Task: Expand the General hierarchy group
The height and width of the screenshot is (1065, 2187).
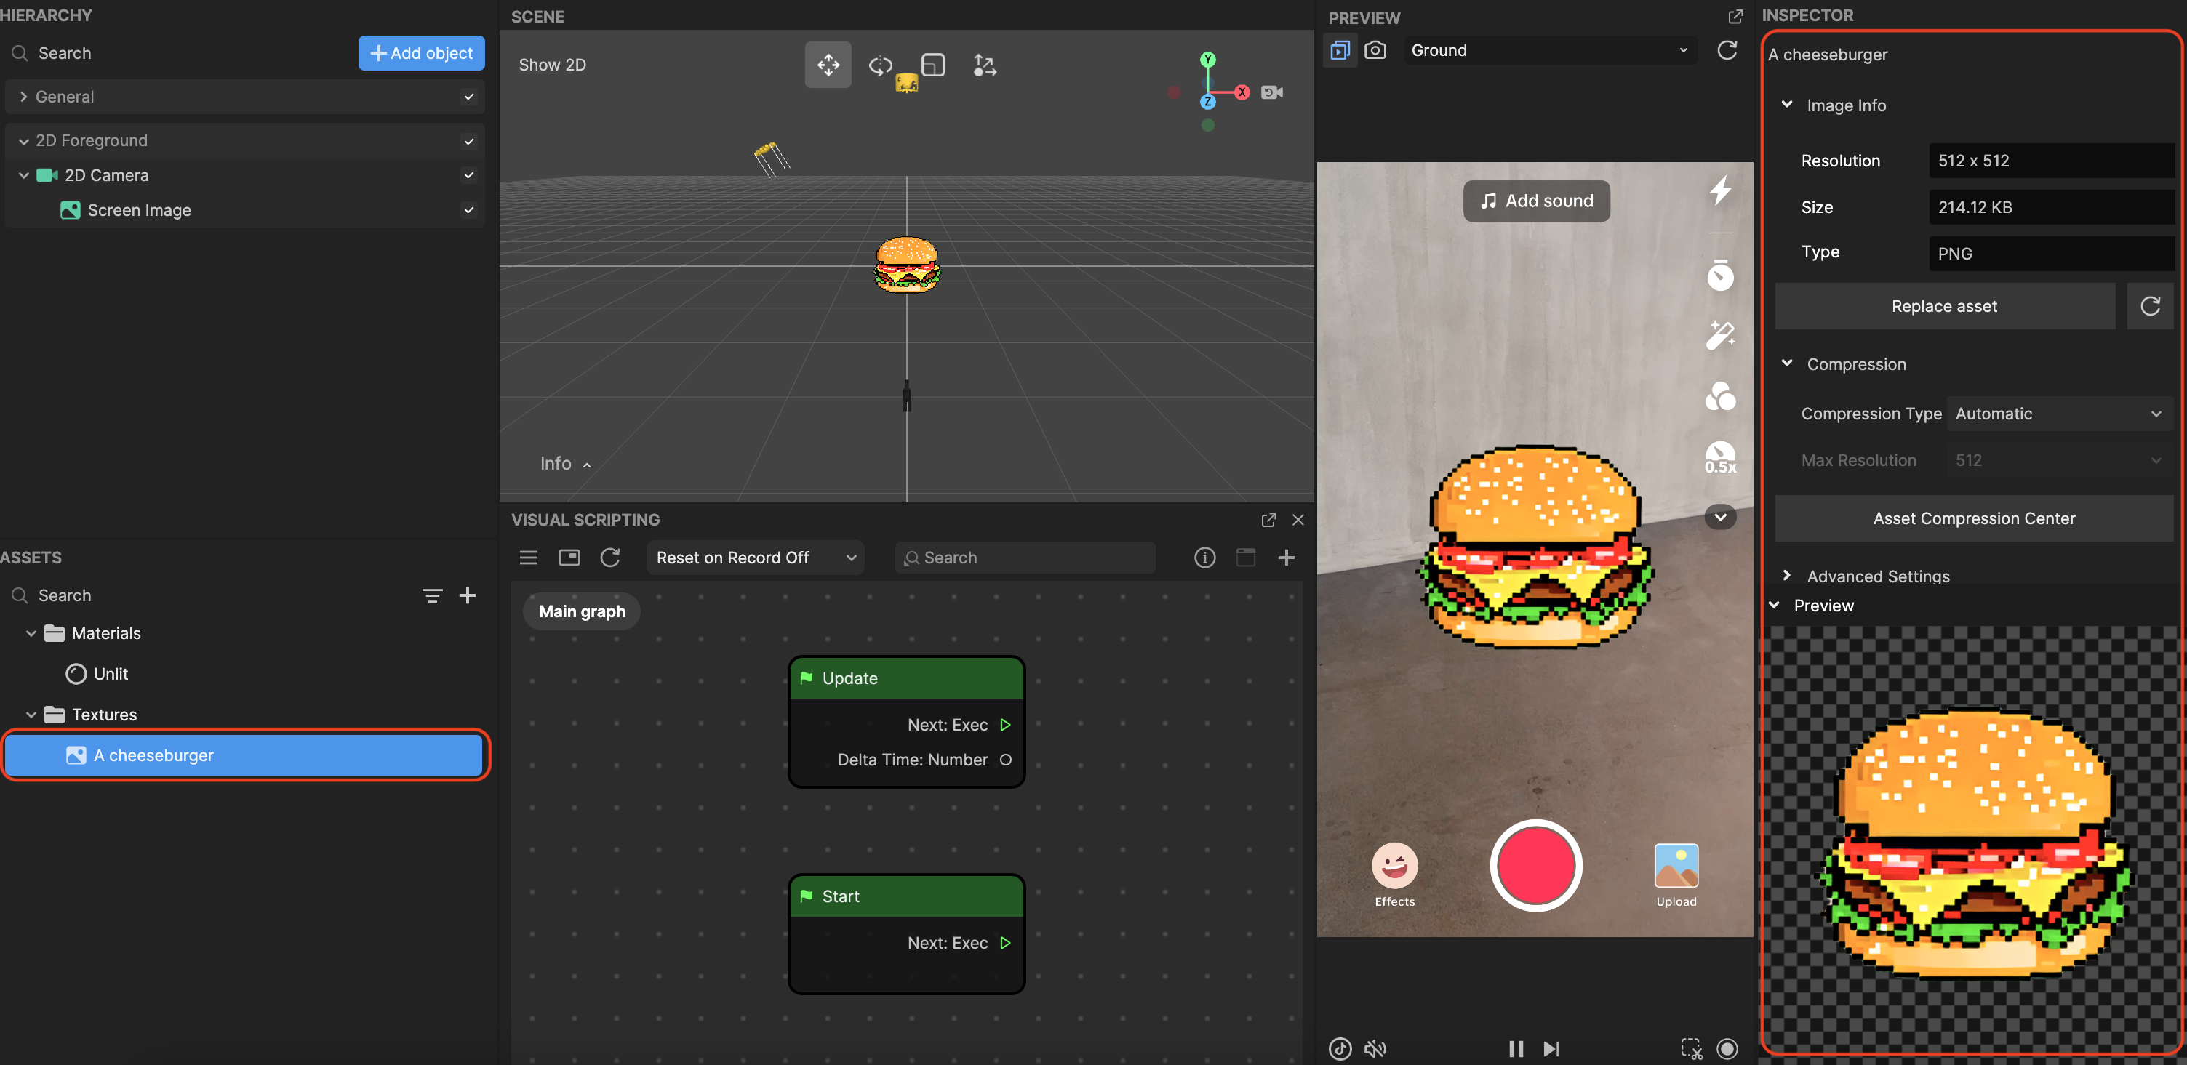Action: click(24, 97)
